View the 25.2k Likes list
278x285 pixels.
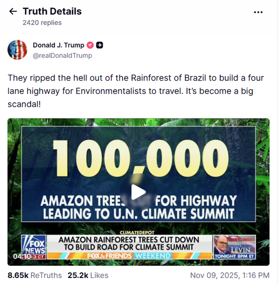coord(88,275)
